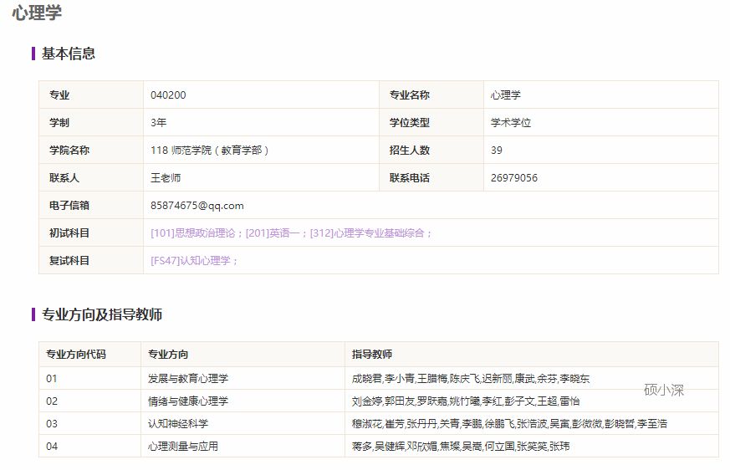Select the email 85874675@qq.com
The image size is (730, 470).
197,206
